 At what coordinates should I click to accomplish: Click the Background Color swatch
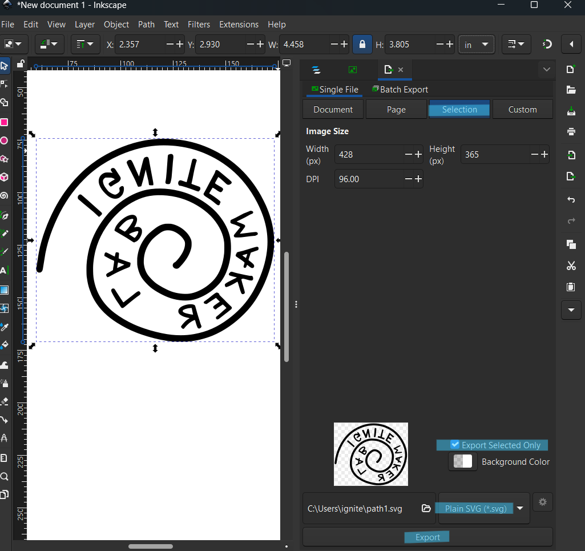click(x=463, y=461)
